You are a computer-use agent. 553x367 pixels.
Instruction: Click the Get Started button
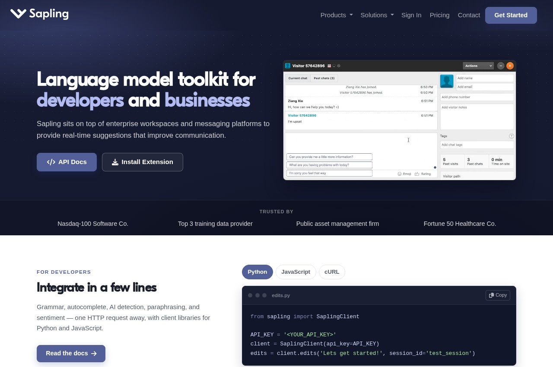(x=511, y=15)
